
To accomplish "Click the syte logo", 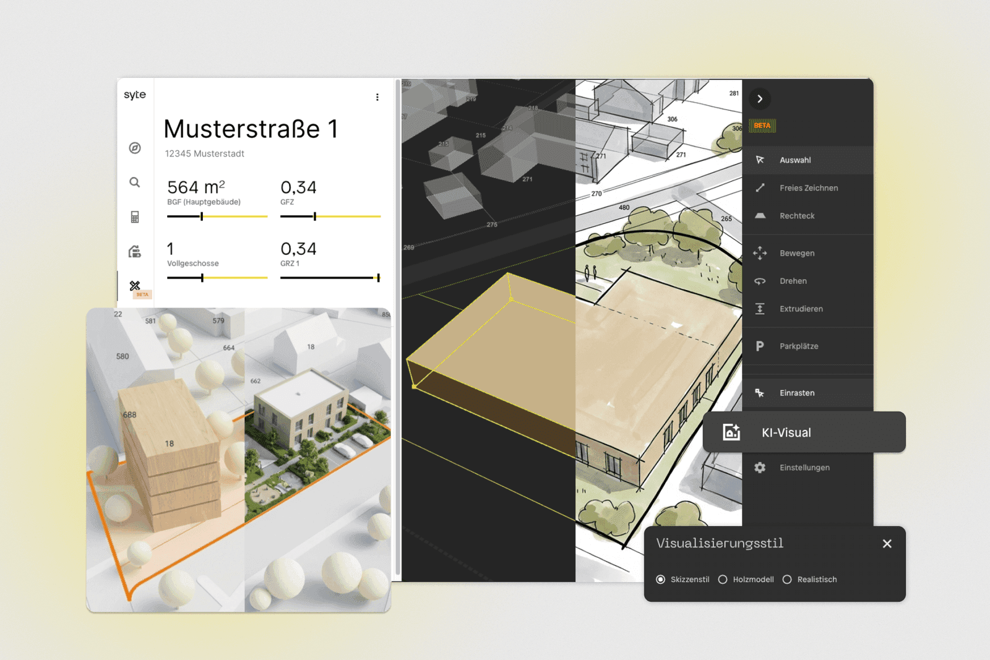I will [135, 95].
